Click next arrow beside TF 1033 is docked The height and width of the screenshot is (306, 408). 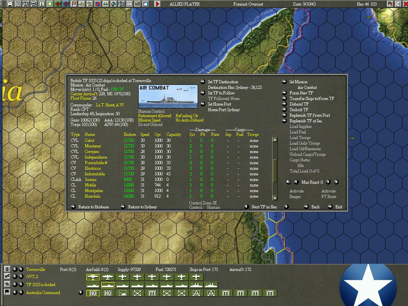[x=21, y=284]
